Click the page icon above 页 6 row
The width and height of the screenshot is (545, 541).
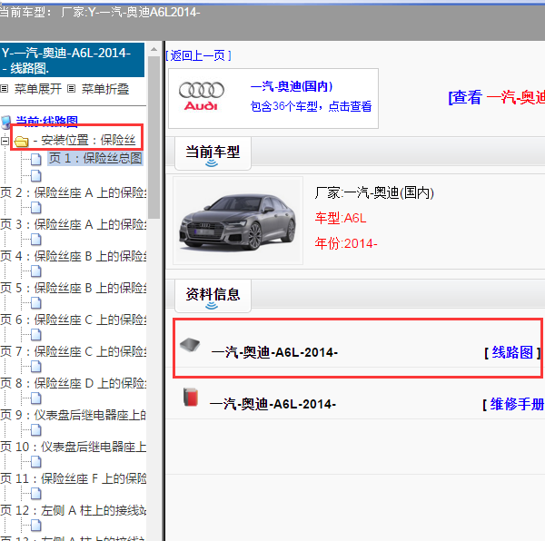pyautogui.click(x=35, y=303)
